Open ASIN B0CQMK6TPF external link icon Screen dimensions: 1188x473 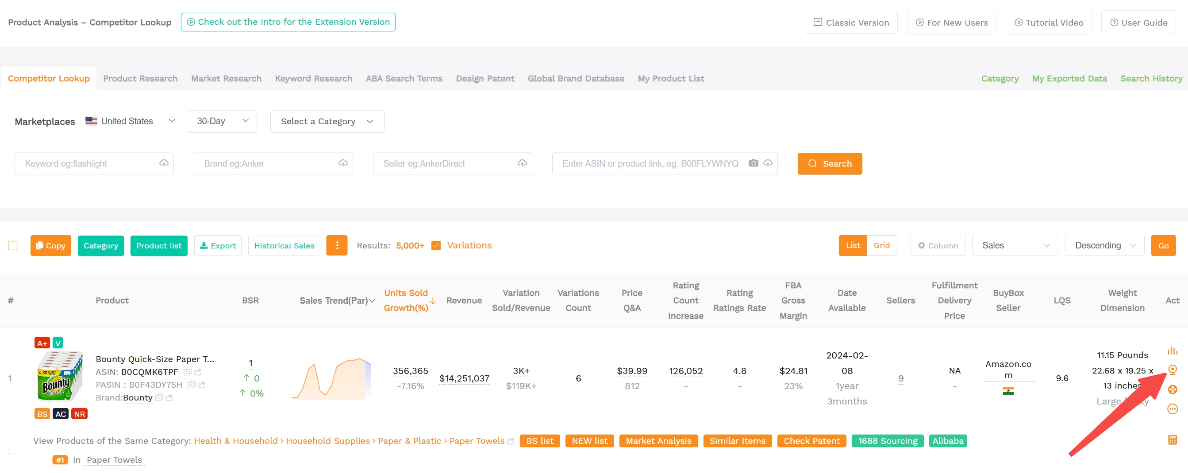pyautogui.click(x=198, y=372)
